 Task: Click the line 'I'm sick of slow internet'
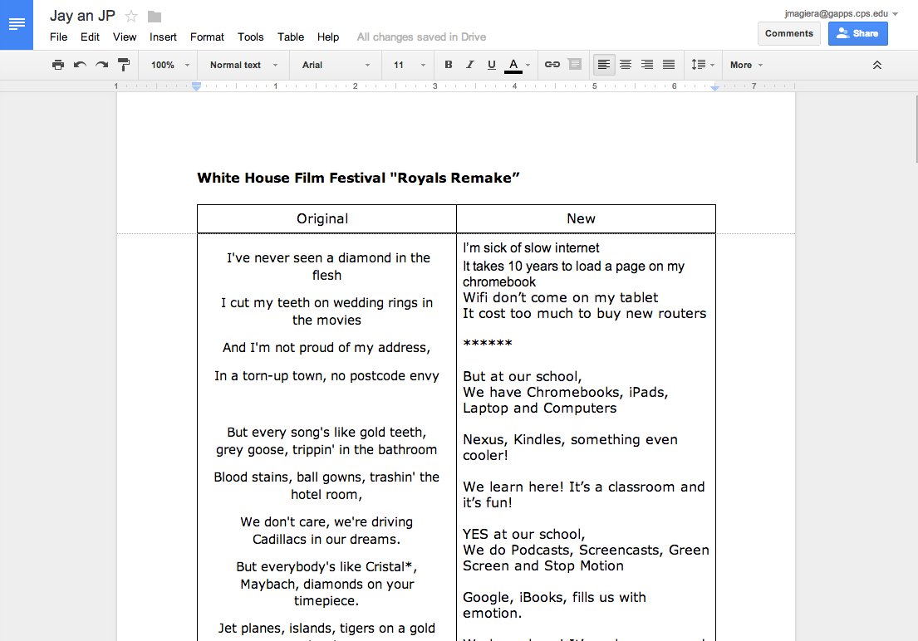(x=531, y=247)
